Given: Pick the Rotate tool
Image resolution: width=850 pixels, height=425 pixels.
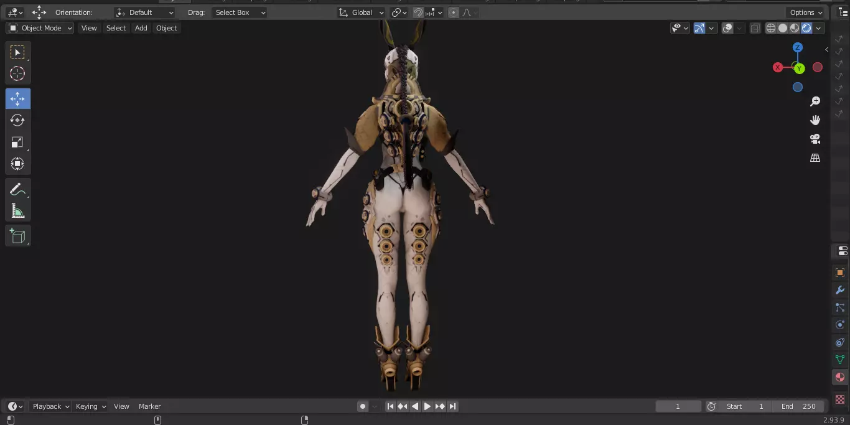Looking at the screenshot, I should [x=17, y=120].
